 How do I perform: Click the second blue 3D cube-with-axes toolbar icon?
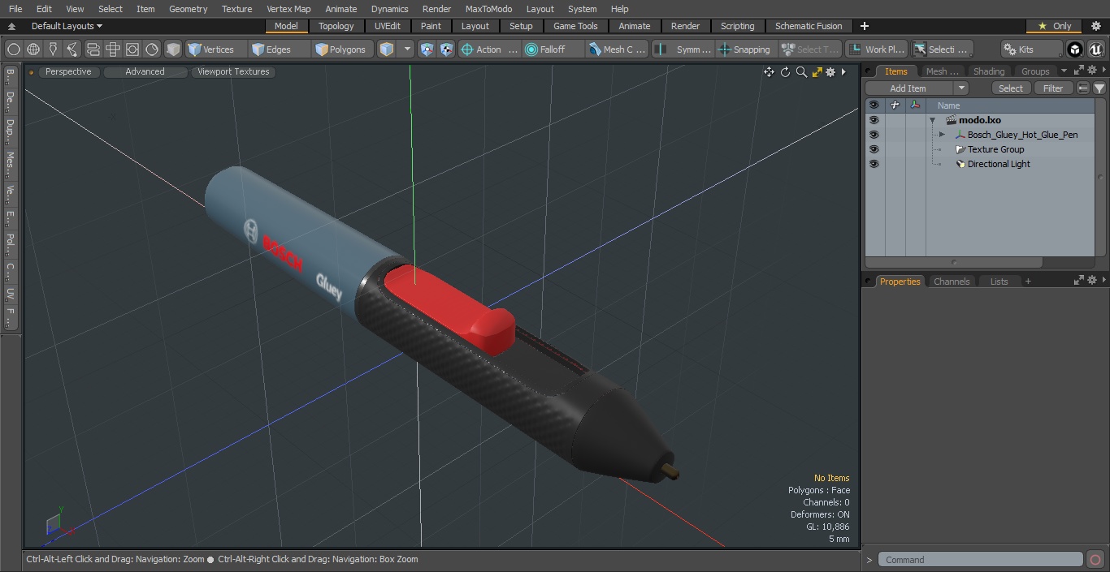pyautogui.click(x=446, y=49)
